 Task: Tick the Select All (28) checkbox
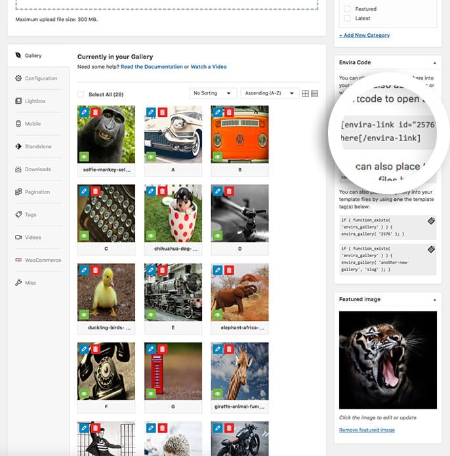tap(81, 94)
